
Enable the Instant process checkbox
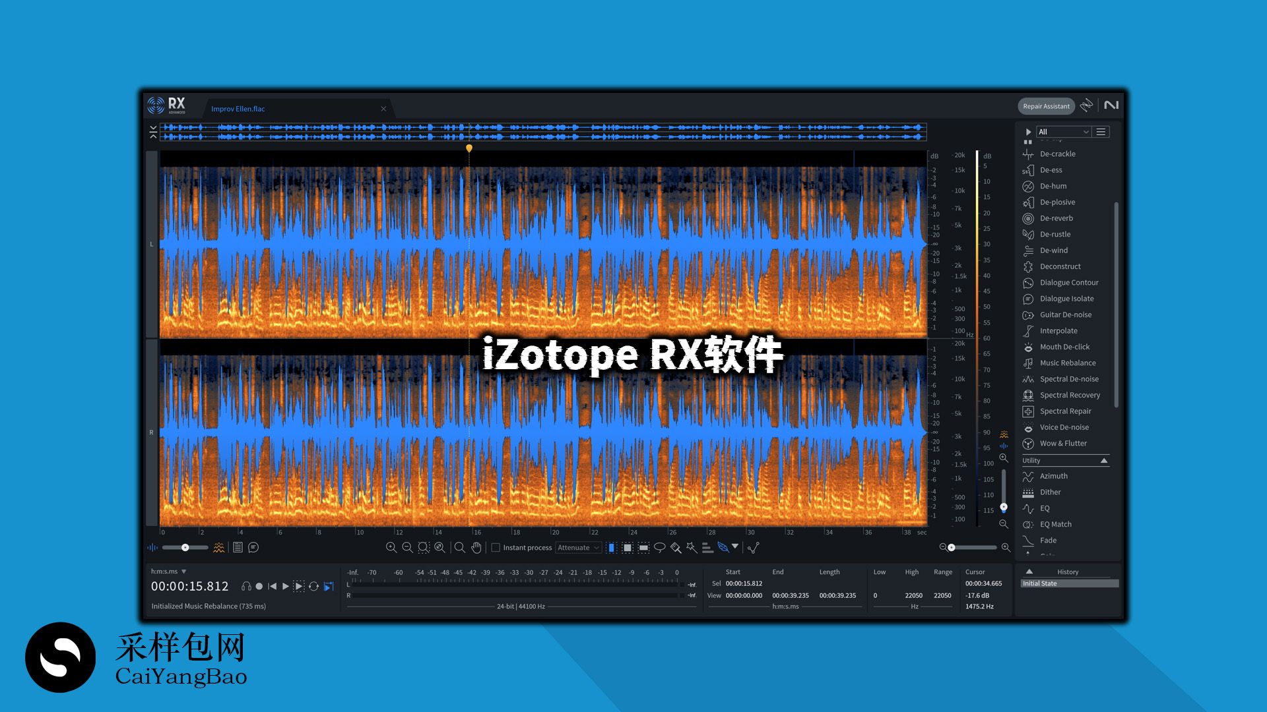[x=496, y=548]
